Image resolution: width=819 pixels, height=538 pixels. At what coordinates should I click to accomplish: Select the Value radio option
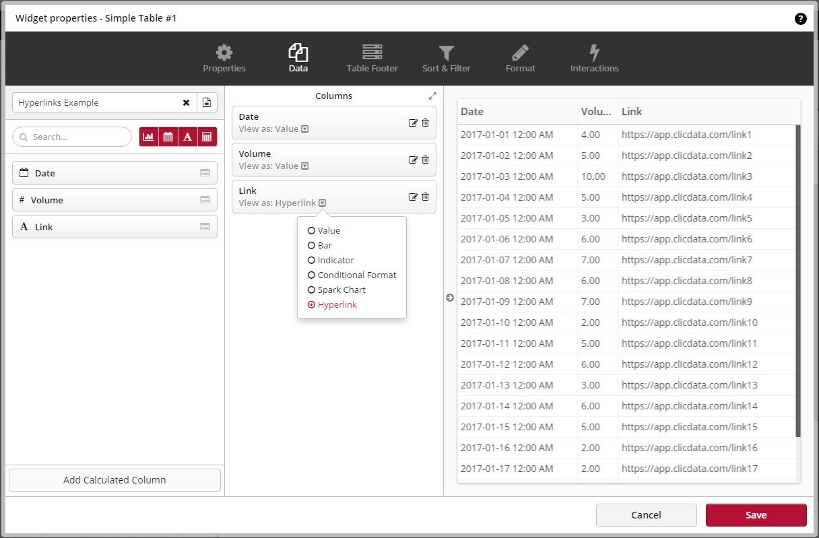[x=311, y=231]
